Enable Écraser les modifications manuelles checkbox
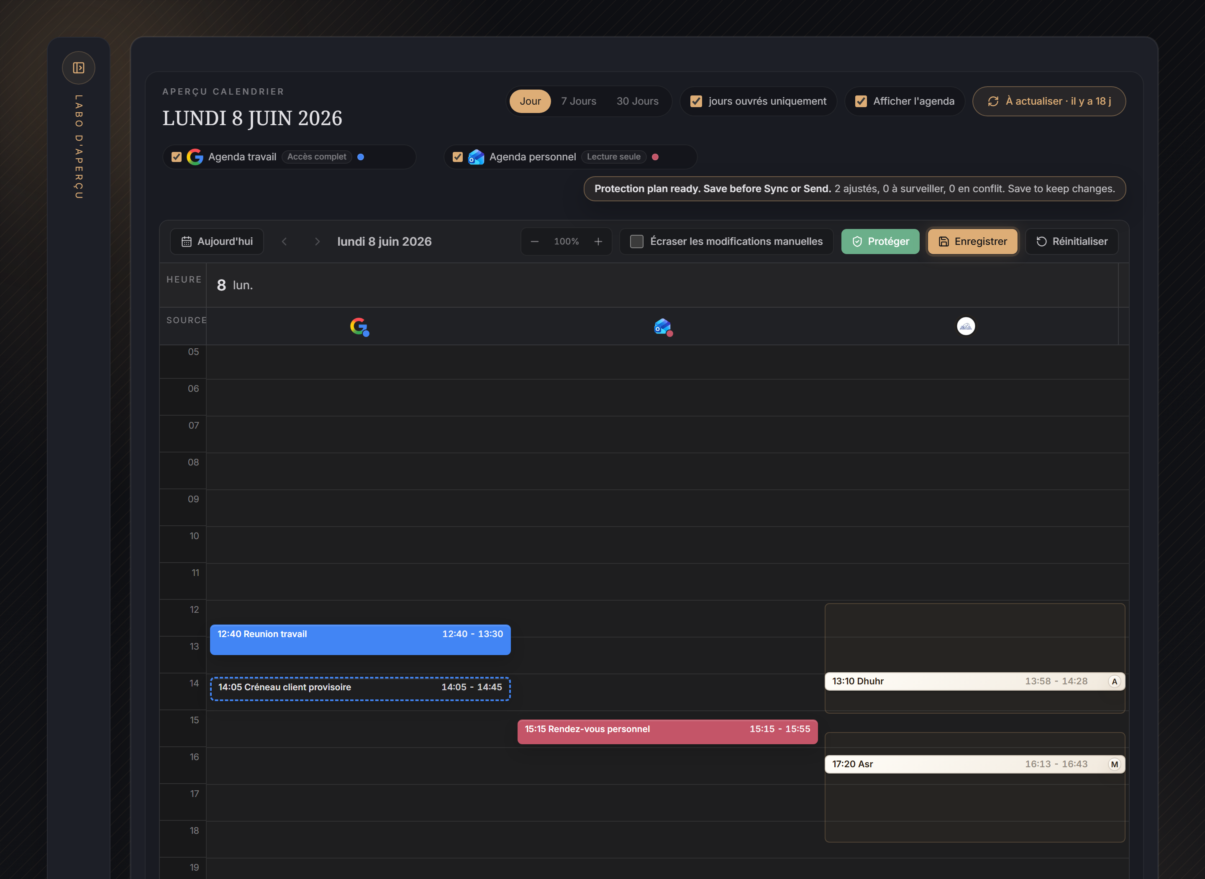Viewport: 1205px width, 879px height. tap(636, 242)
